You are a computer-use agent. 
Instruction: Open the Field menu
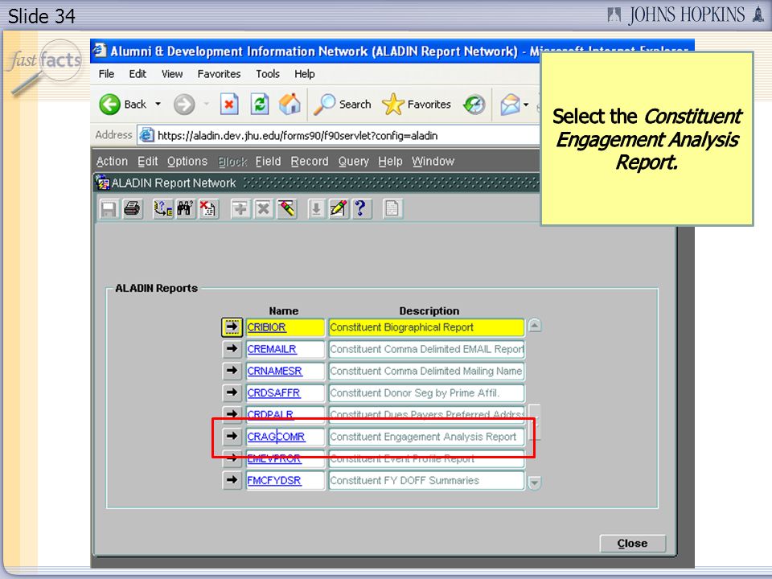coord(268,162)
